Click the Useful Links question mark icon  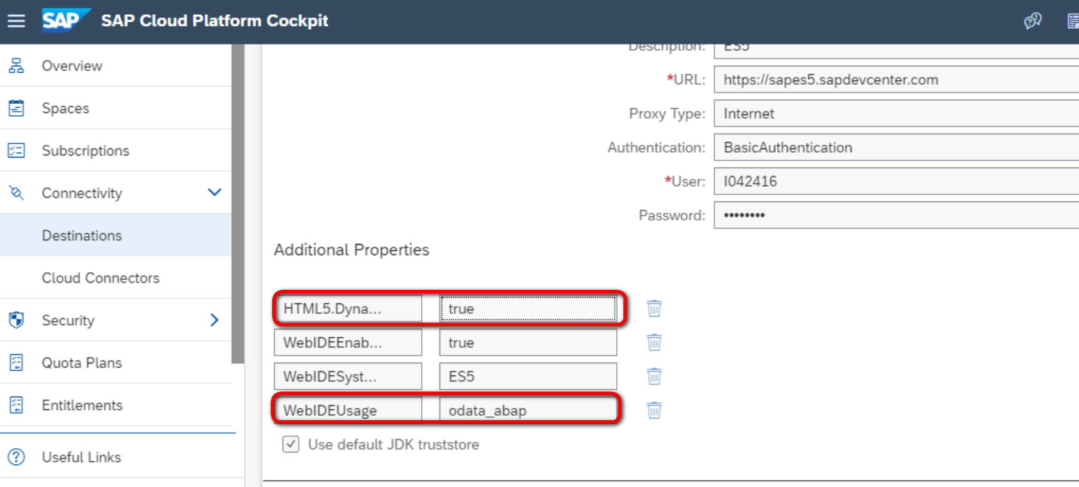16,457
